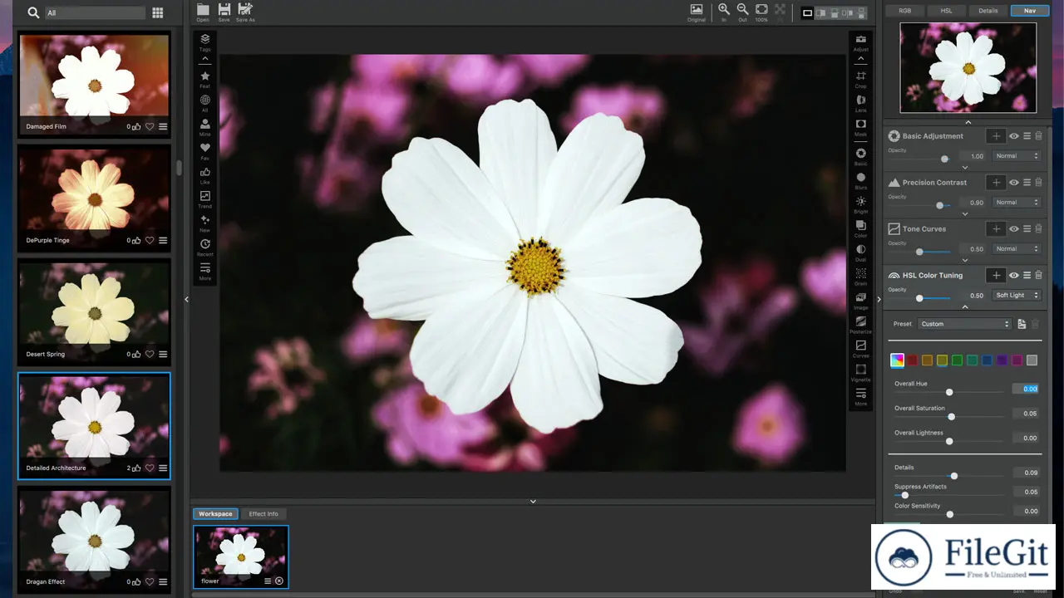Click the Zoom Out magnifier
The height and width of the screenshot is (598, 1064).
pos(742,11)
